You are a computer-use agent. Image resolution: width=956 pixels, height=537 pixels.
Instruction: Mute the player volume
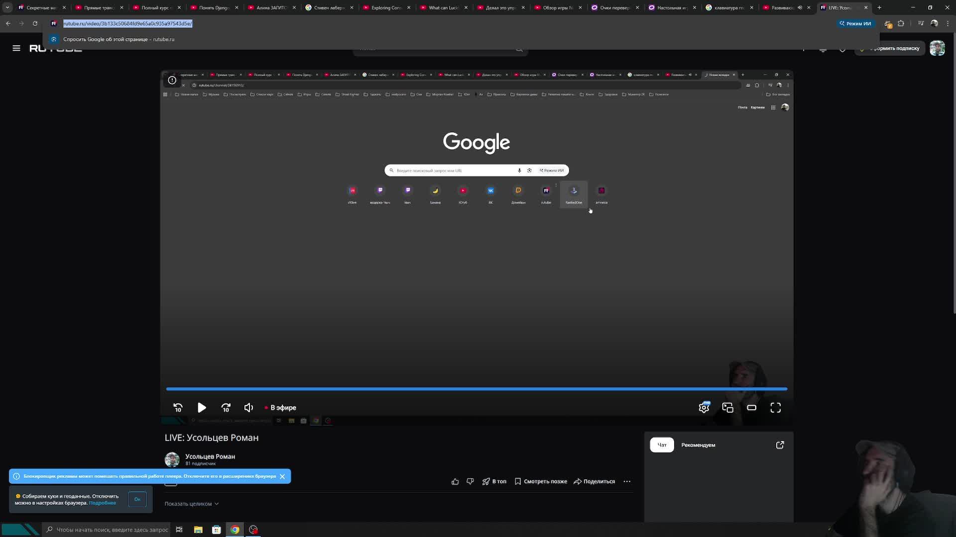(248, 408)
